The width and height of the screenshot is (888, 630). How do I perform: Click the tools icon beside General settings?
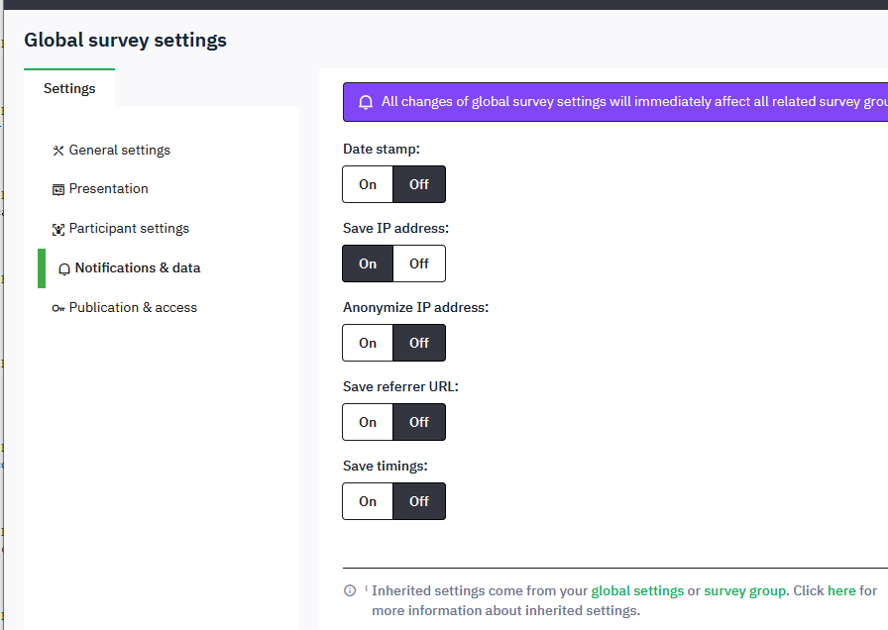[x=58, y=151]
